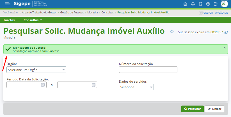Open user profile picture
231x117 pixels.
[224, 4]
